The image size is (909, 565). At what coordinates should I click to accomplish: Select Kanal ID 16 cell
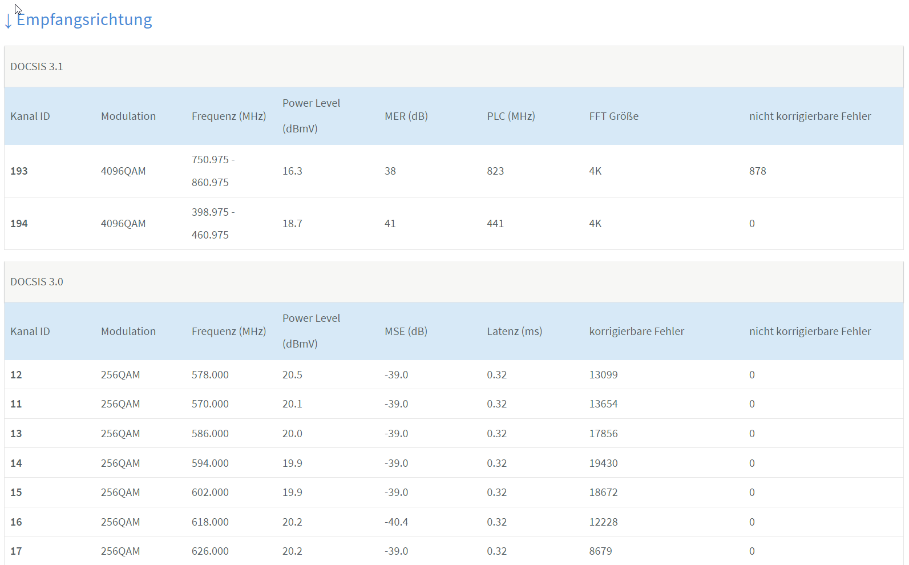[x=16, y=522]
